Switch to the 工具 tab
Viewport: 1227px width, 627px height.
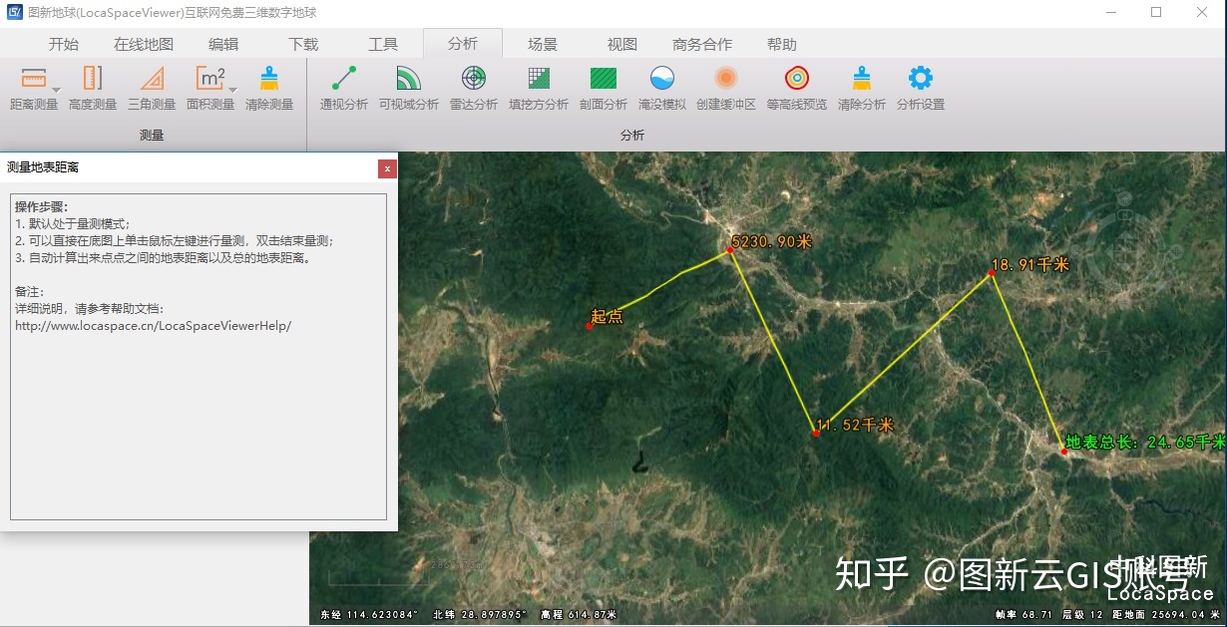383,44
